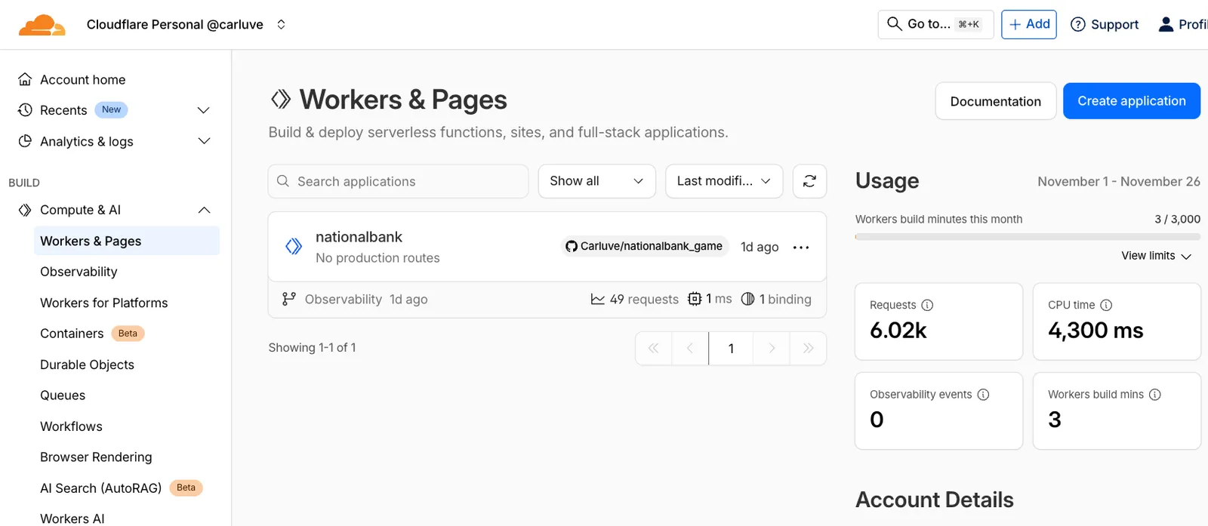The height and width of the screenshot is (526, 1208).
Task: Click Create application button
Action: click(1131, 101)
